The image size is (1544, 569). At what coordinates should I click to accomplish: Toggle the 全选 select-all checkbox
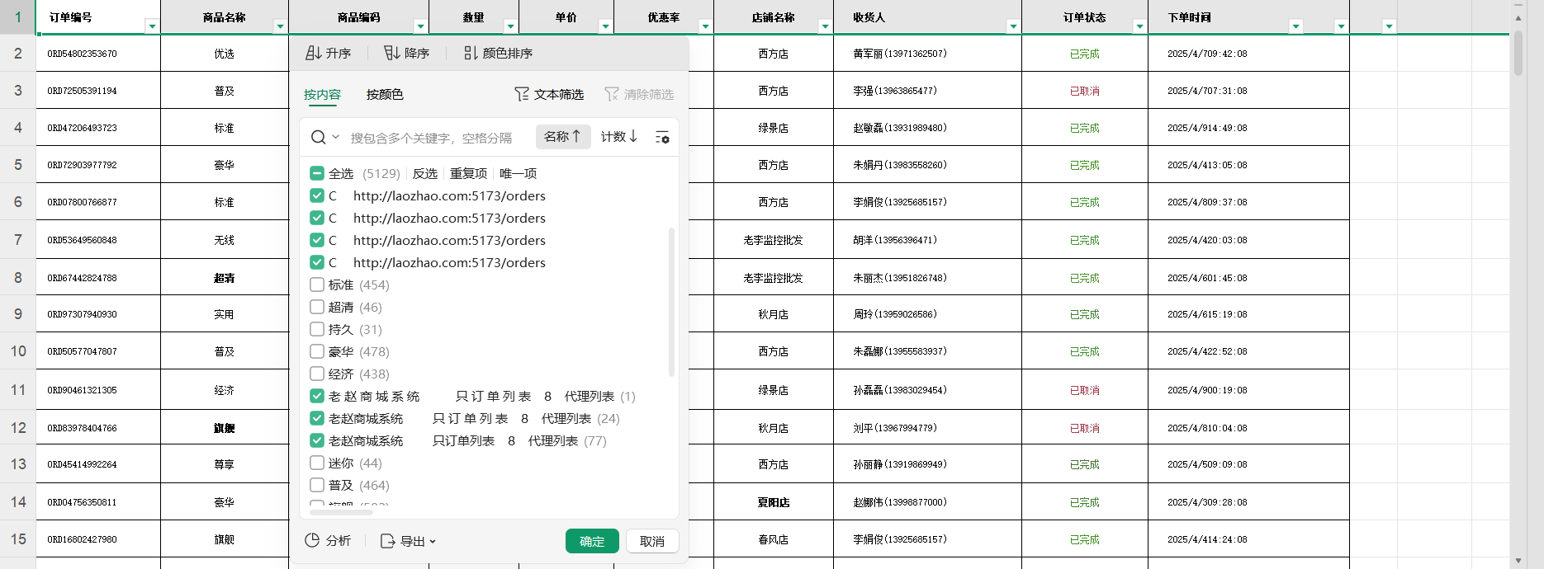click(317, 173)
